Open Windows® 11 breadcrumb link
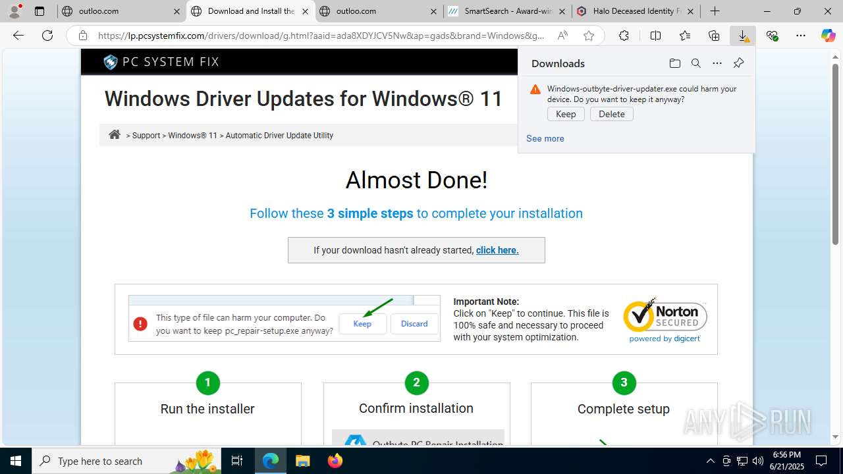843x474 pixels. 192,135
